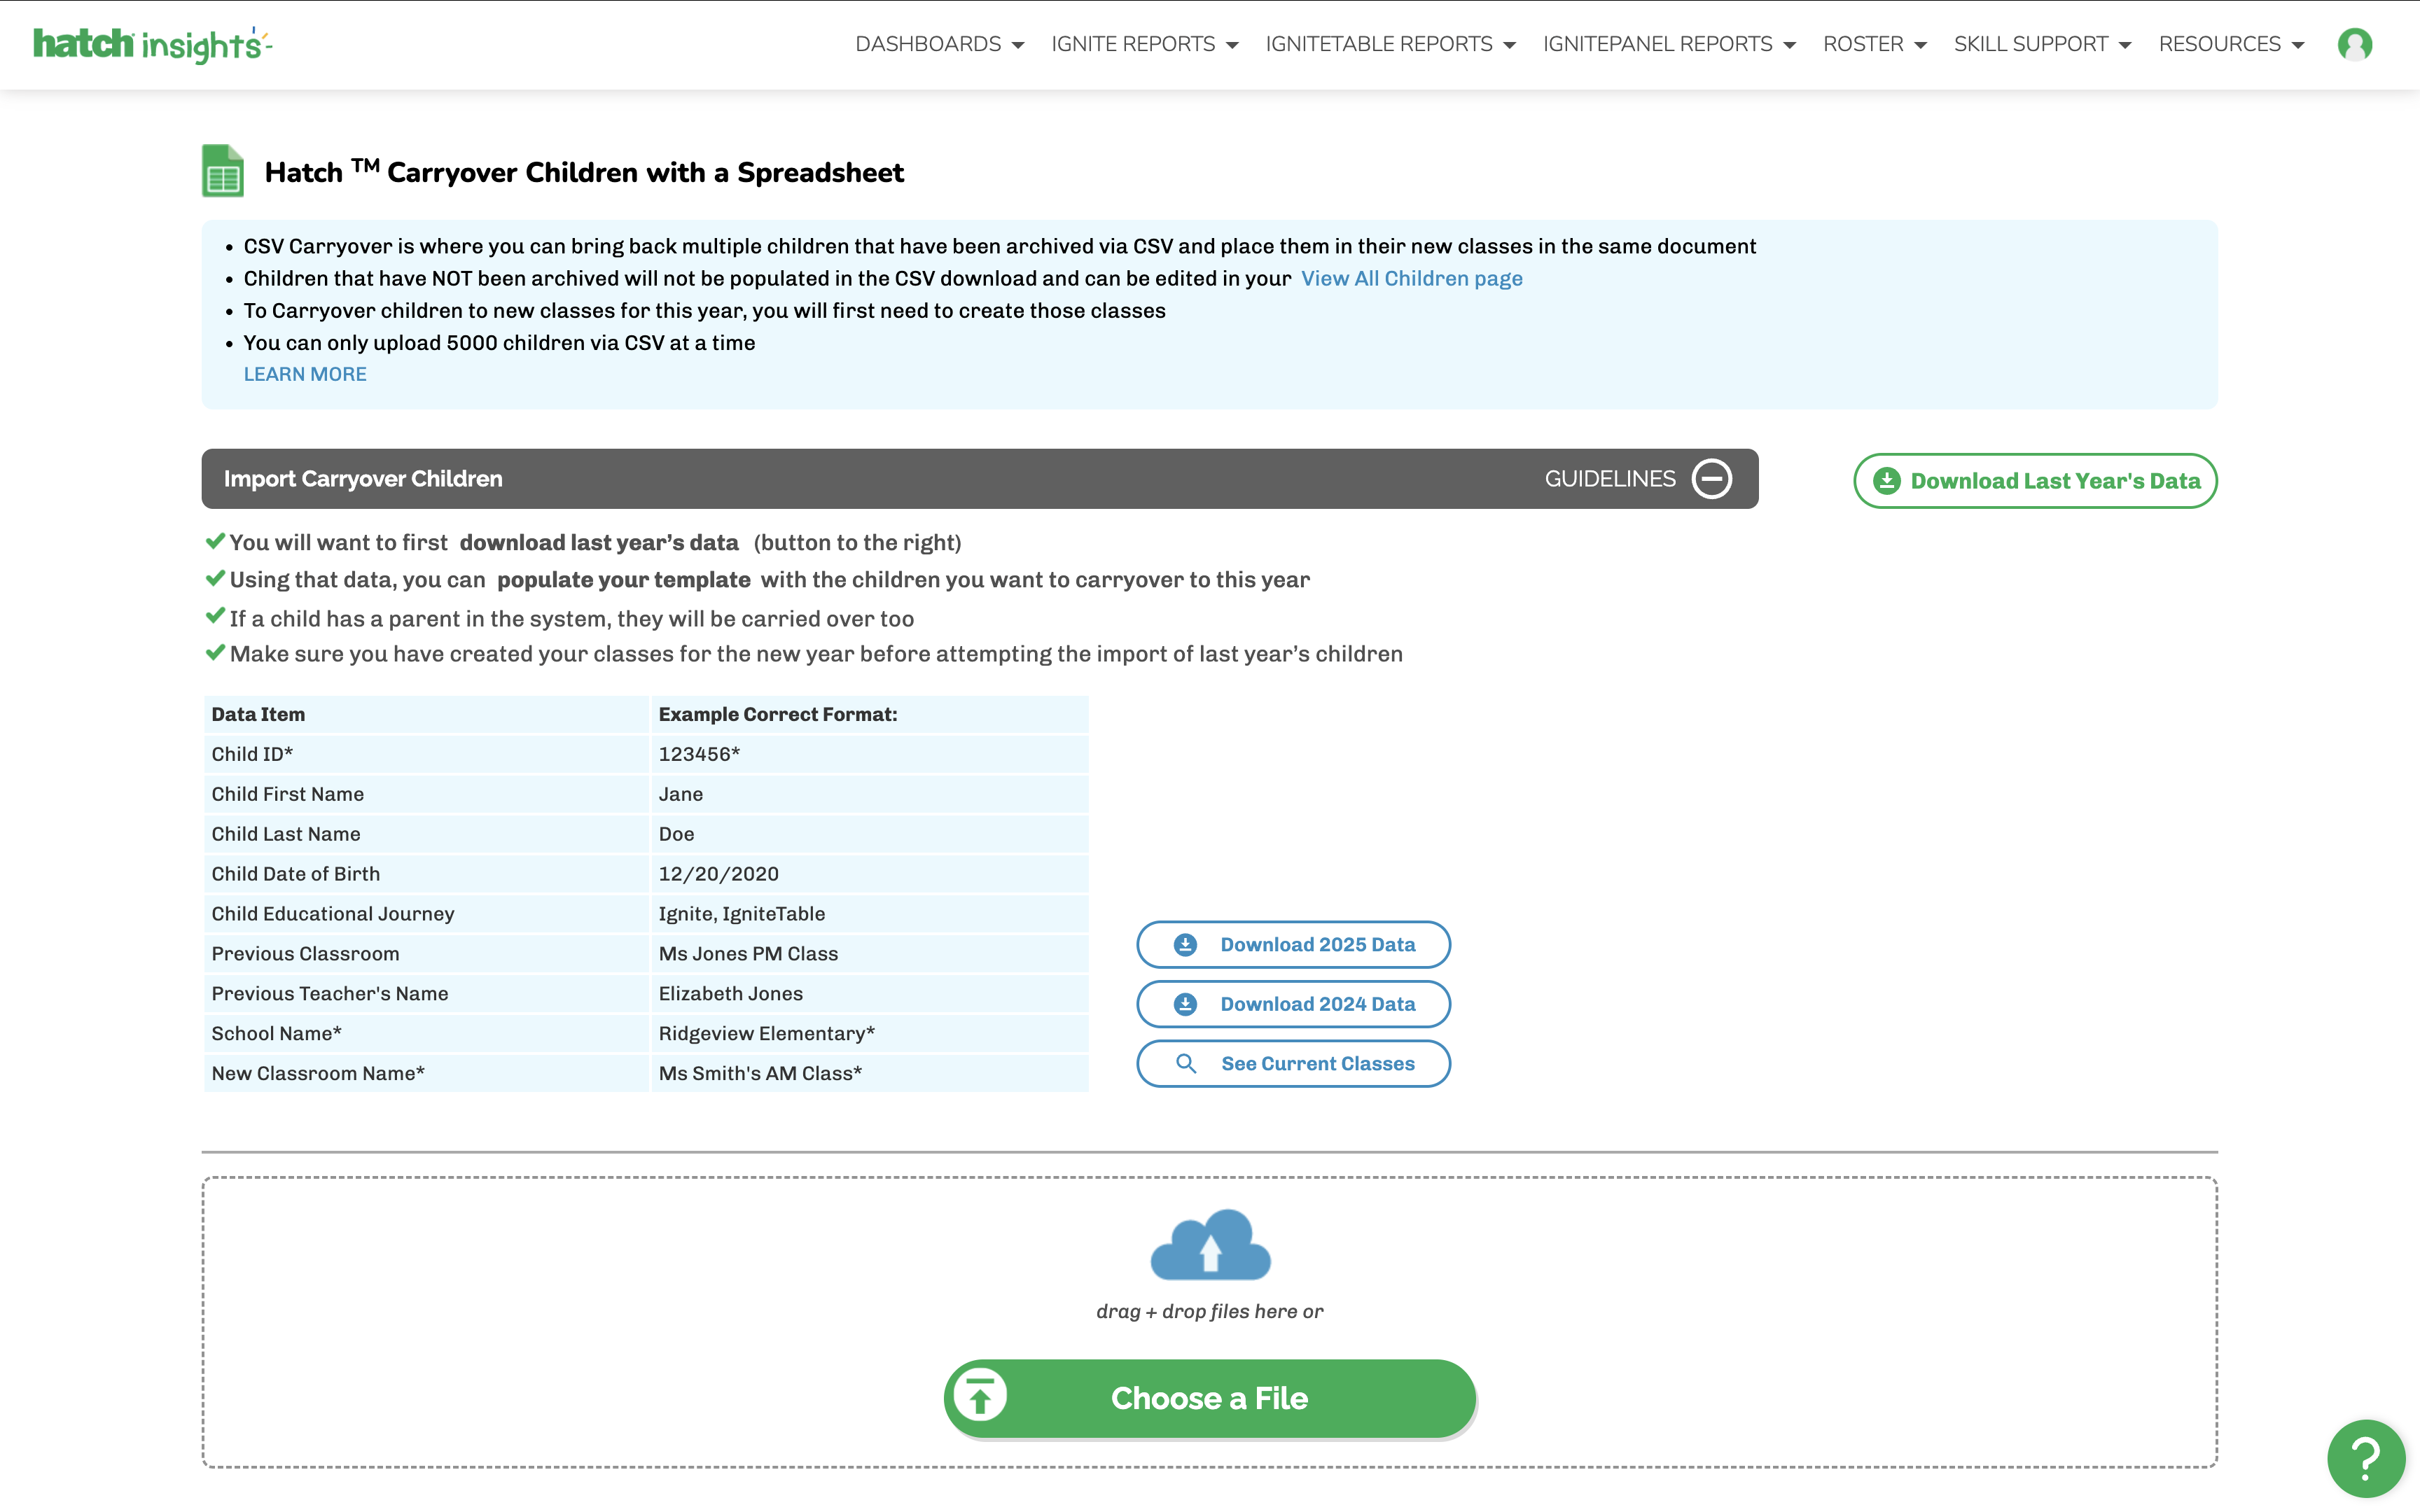Click Download Last Year's Data button
Viewport: 2420px width, 1512px height.
pyautogui.click(x=2035, y=481)
